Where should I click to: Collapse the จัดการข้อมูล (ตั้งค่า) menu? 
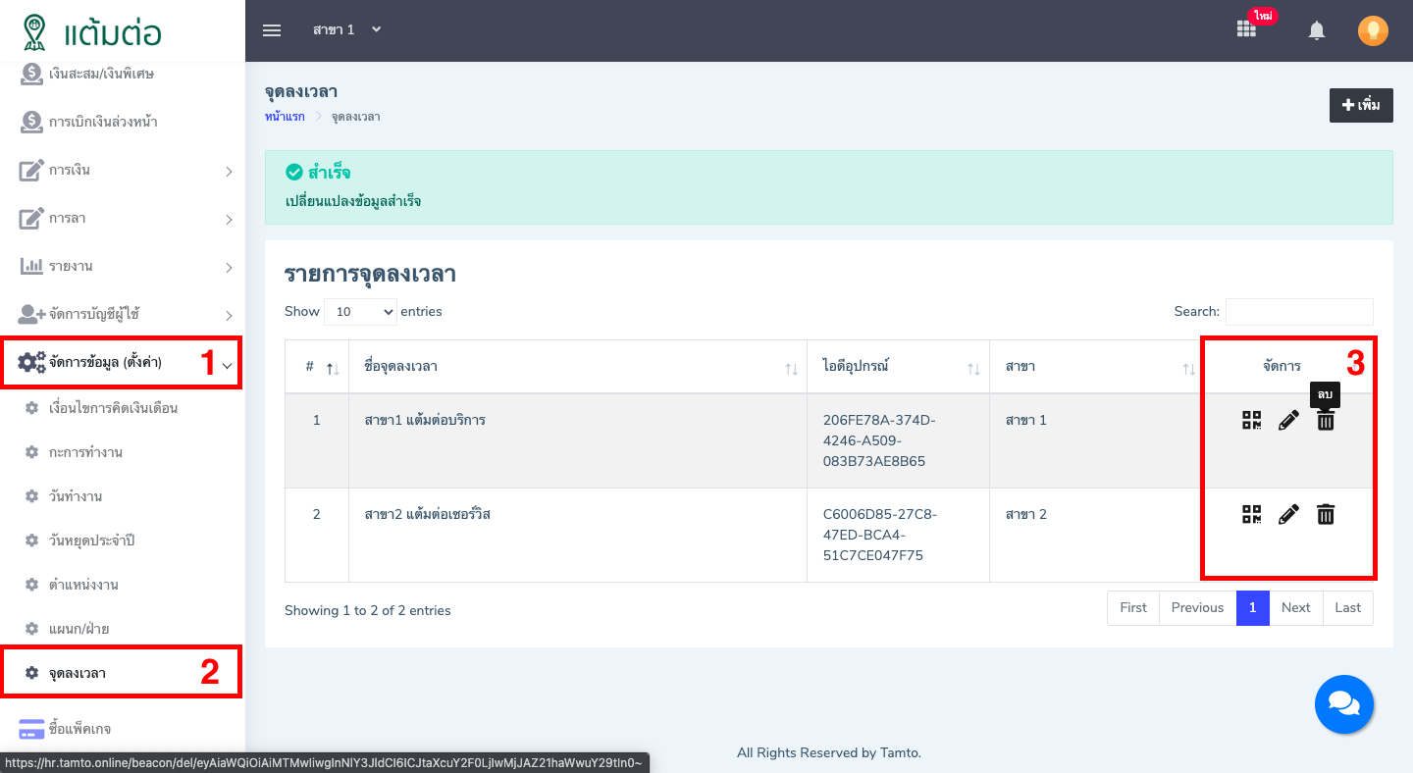click(122, 363)
